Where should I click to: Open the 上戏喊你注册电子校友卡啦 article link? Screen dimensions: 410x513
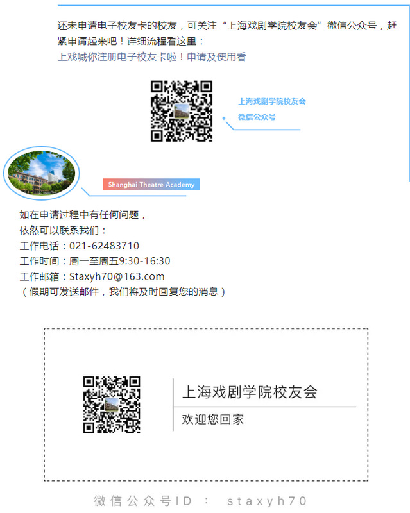[151, 57]
